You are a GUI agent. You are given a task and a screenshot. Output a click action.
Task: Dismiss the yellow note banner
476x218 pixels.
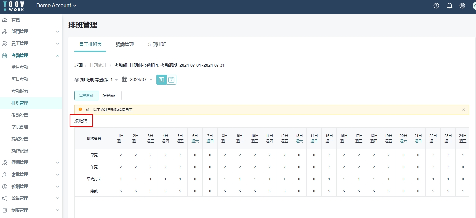click(463, 109)
